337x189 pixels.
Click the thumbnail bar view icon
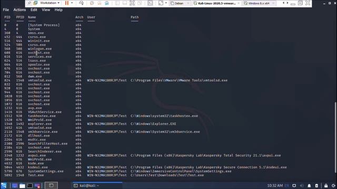pyautogui.click(x=125, y=3)
